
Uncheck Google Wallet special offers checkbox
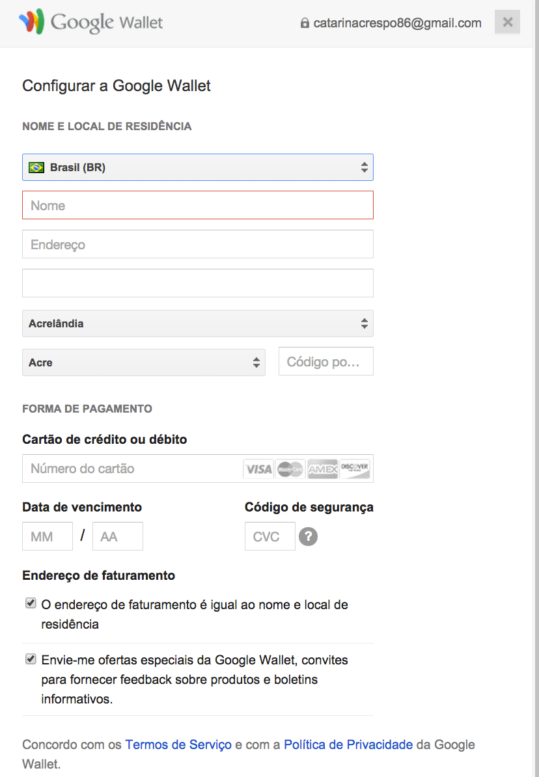tap(31, 659)
